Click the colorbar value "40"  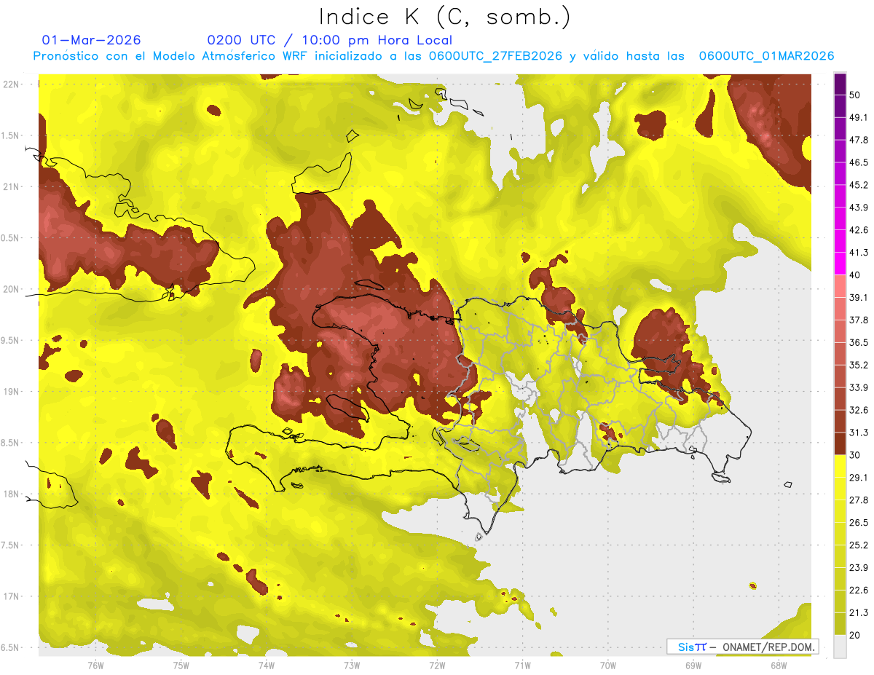pyautogui.click(x=855, y=275)
